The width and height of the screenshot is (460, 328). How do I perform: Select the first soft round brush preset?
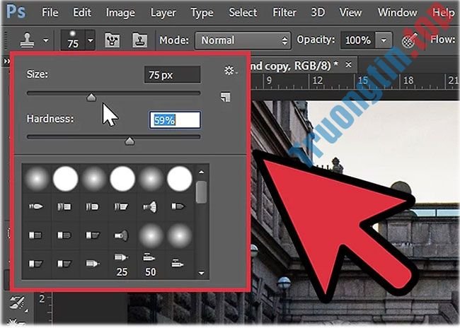[x=37, y=179]
